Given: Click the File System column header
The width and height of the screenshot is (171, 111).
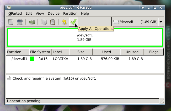Looking at the screenshot, I should (x=40, y=52).
